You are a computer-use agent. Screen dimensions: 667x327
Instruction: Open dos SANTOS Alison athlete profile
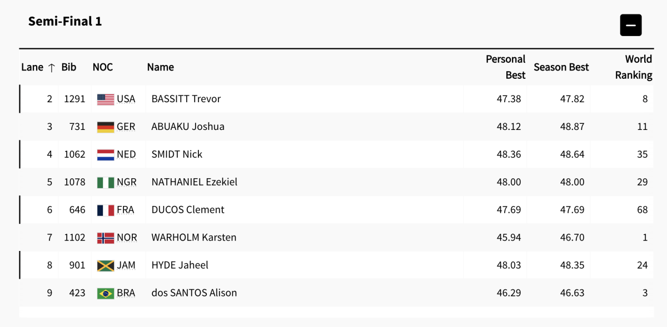(194, 293)
